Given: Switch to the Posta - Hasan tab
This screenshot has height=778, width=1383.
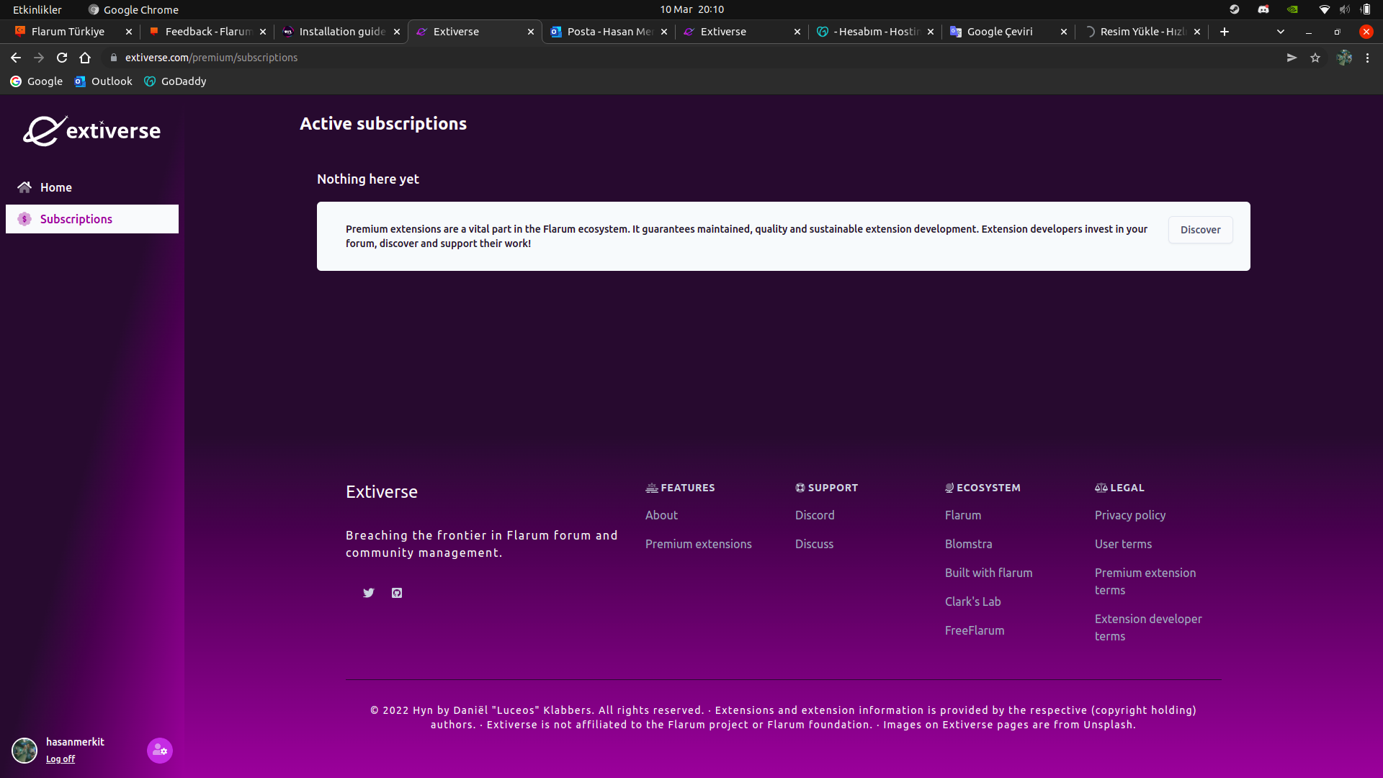Looking at the screenshot, I should click(x=609, y=32).
